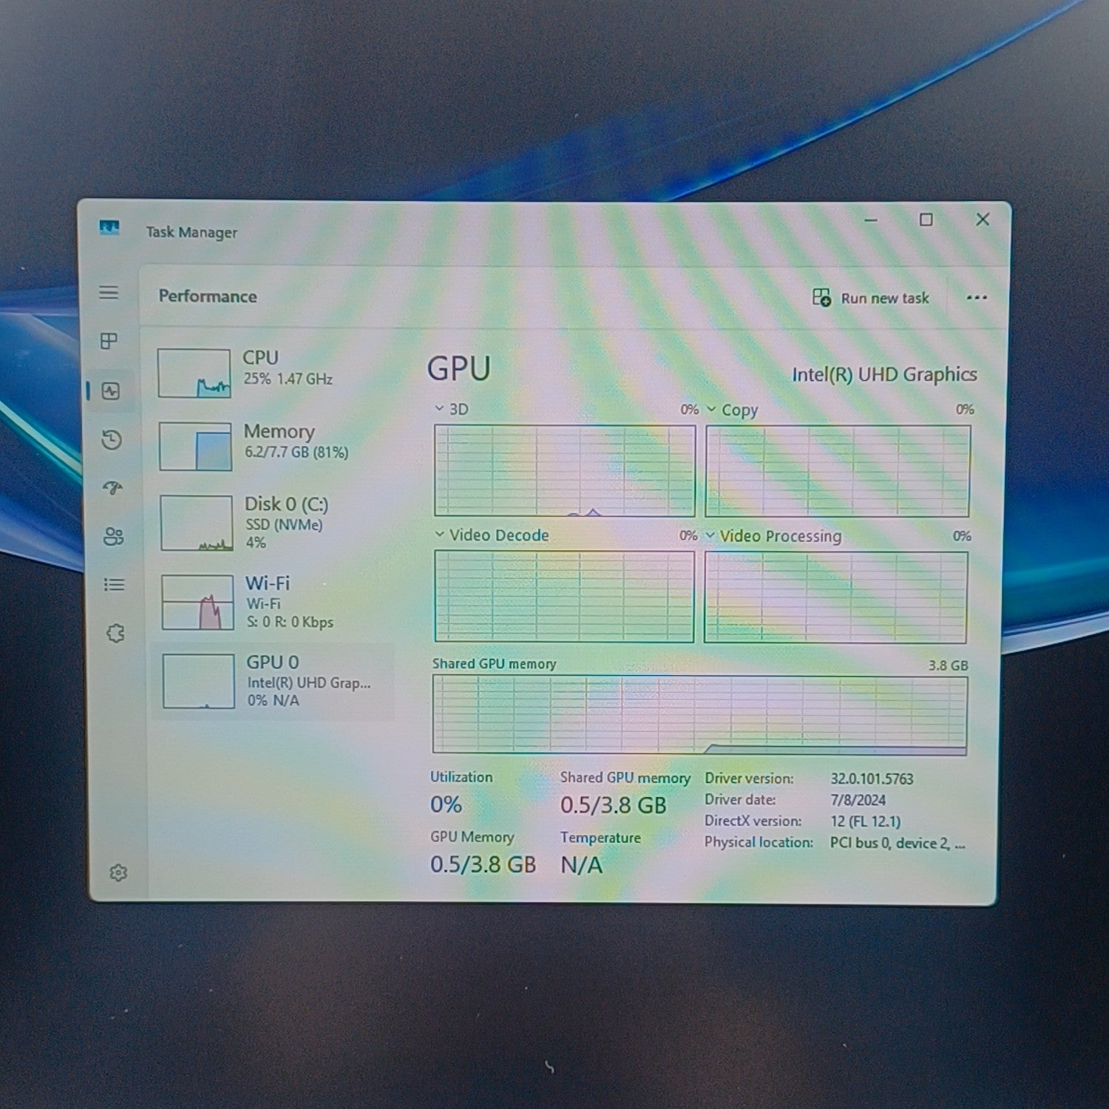The width and height of the screenshot is (1109, 1109).
Task: Open the three-dot more options menu
Action: coord(977,298)
